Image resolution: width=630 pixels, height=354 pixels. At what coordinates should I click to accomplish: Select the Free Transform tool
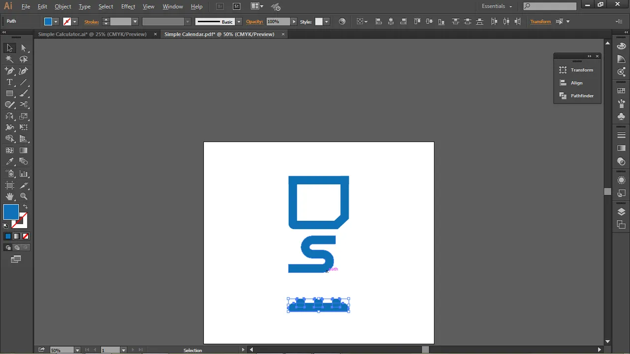point(24,128)
